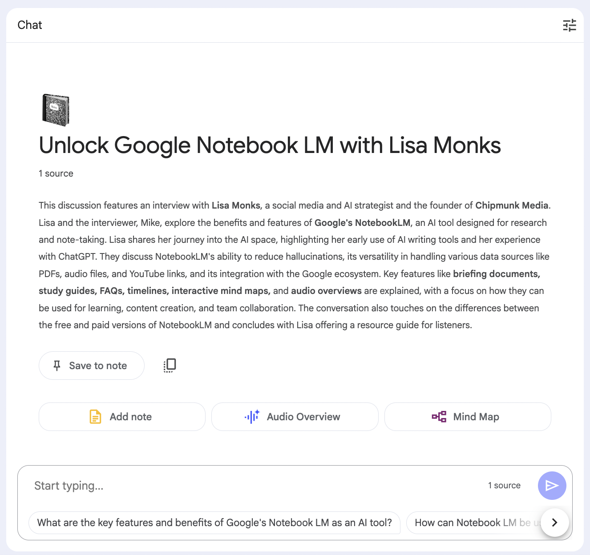Select the key features and benefits suggestion
The image size is (590, 555).
(214, 523)
